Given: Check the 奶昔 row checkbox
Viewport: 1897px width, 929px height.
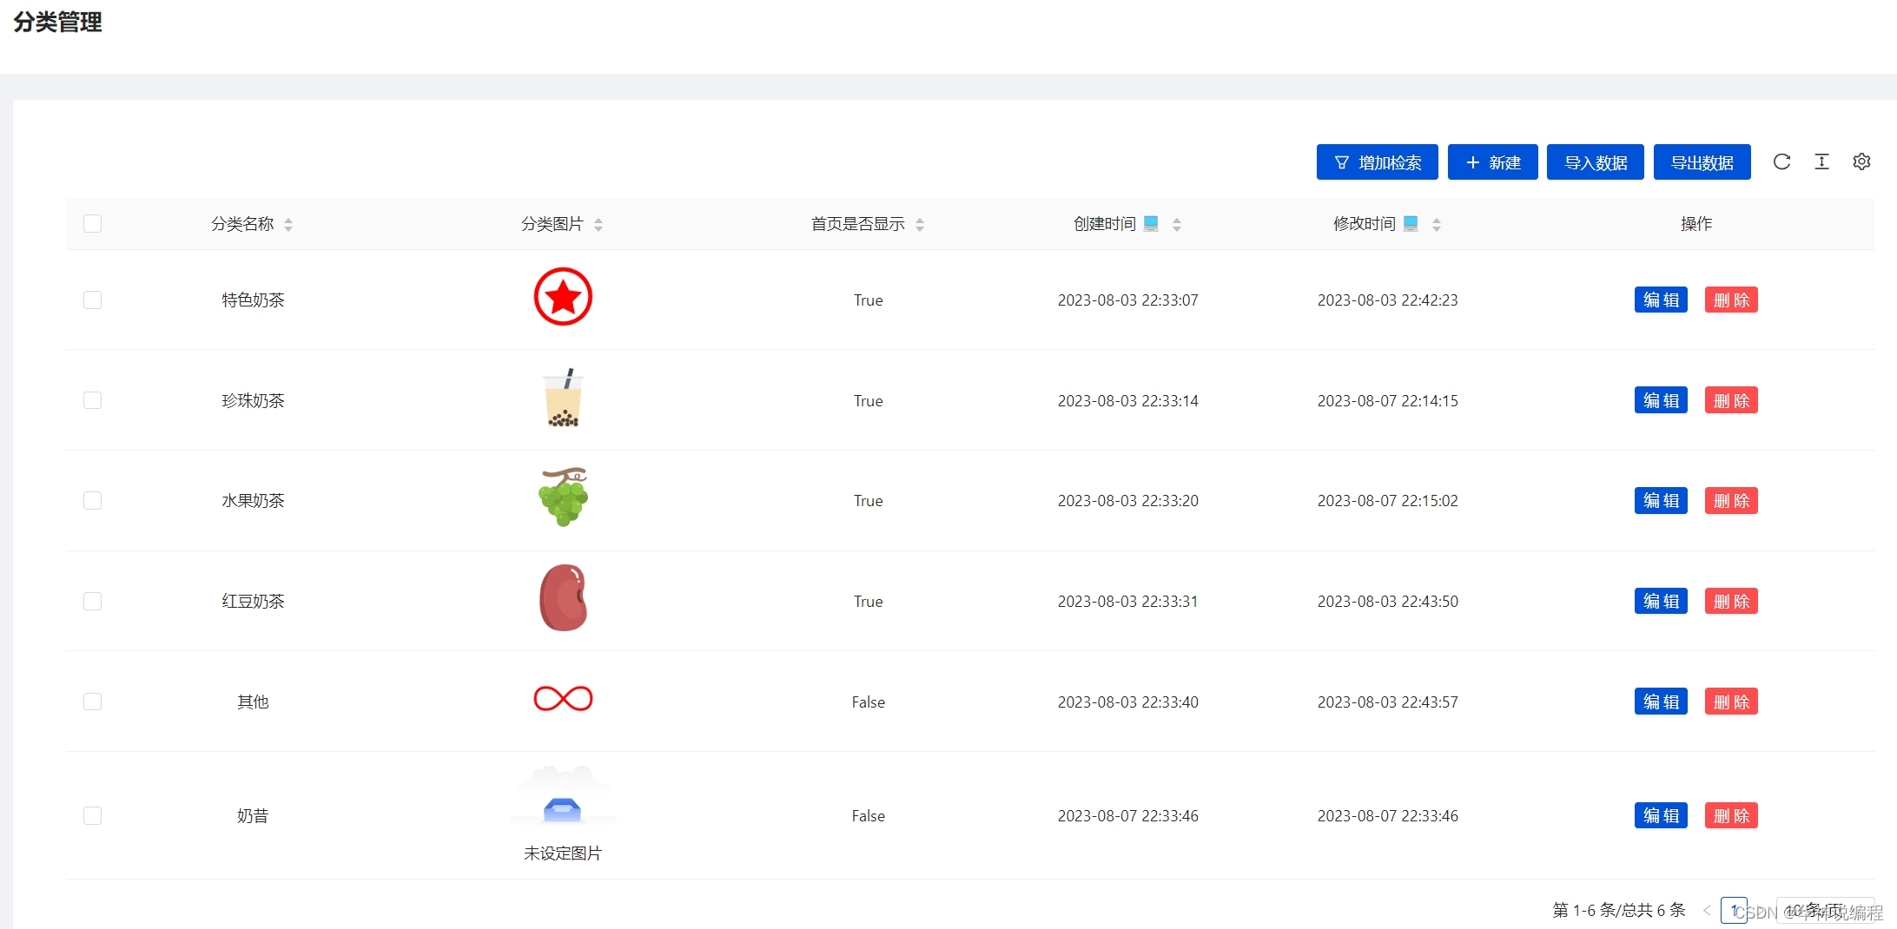Looking at the screenshot, I should click(x=93, y=815).
